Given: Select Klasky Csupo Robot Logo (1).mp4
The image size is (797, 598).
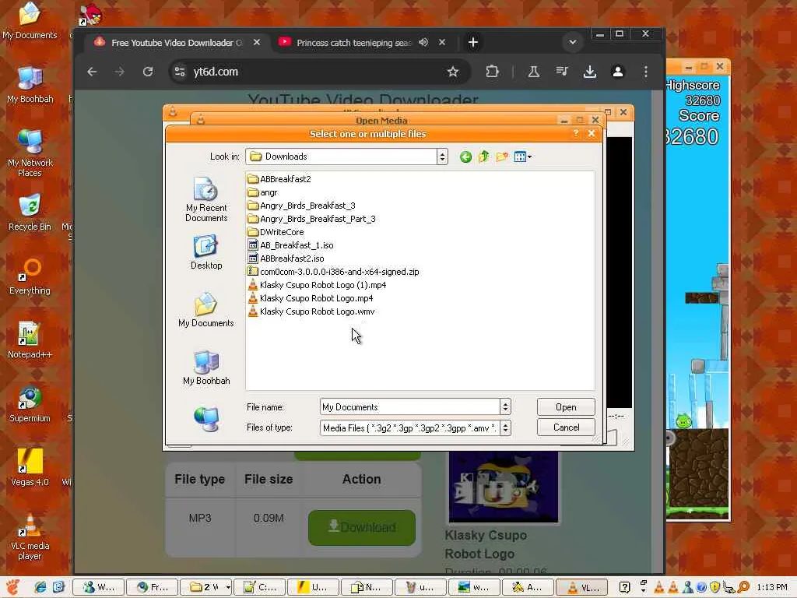Looking at the screenshot, I should point(318,285).
